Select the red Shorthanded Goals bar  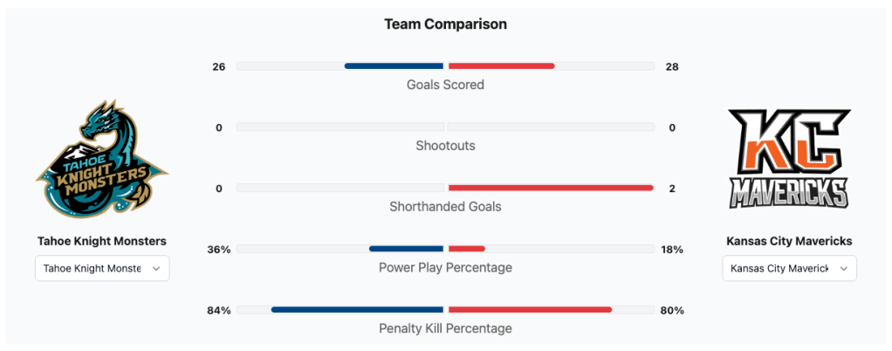pos(550,188)
